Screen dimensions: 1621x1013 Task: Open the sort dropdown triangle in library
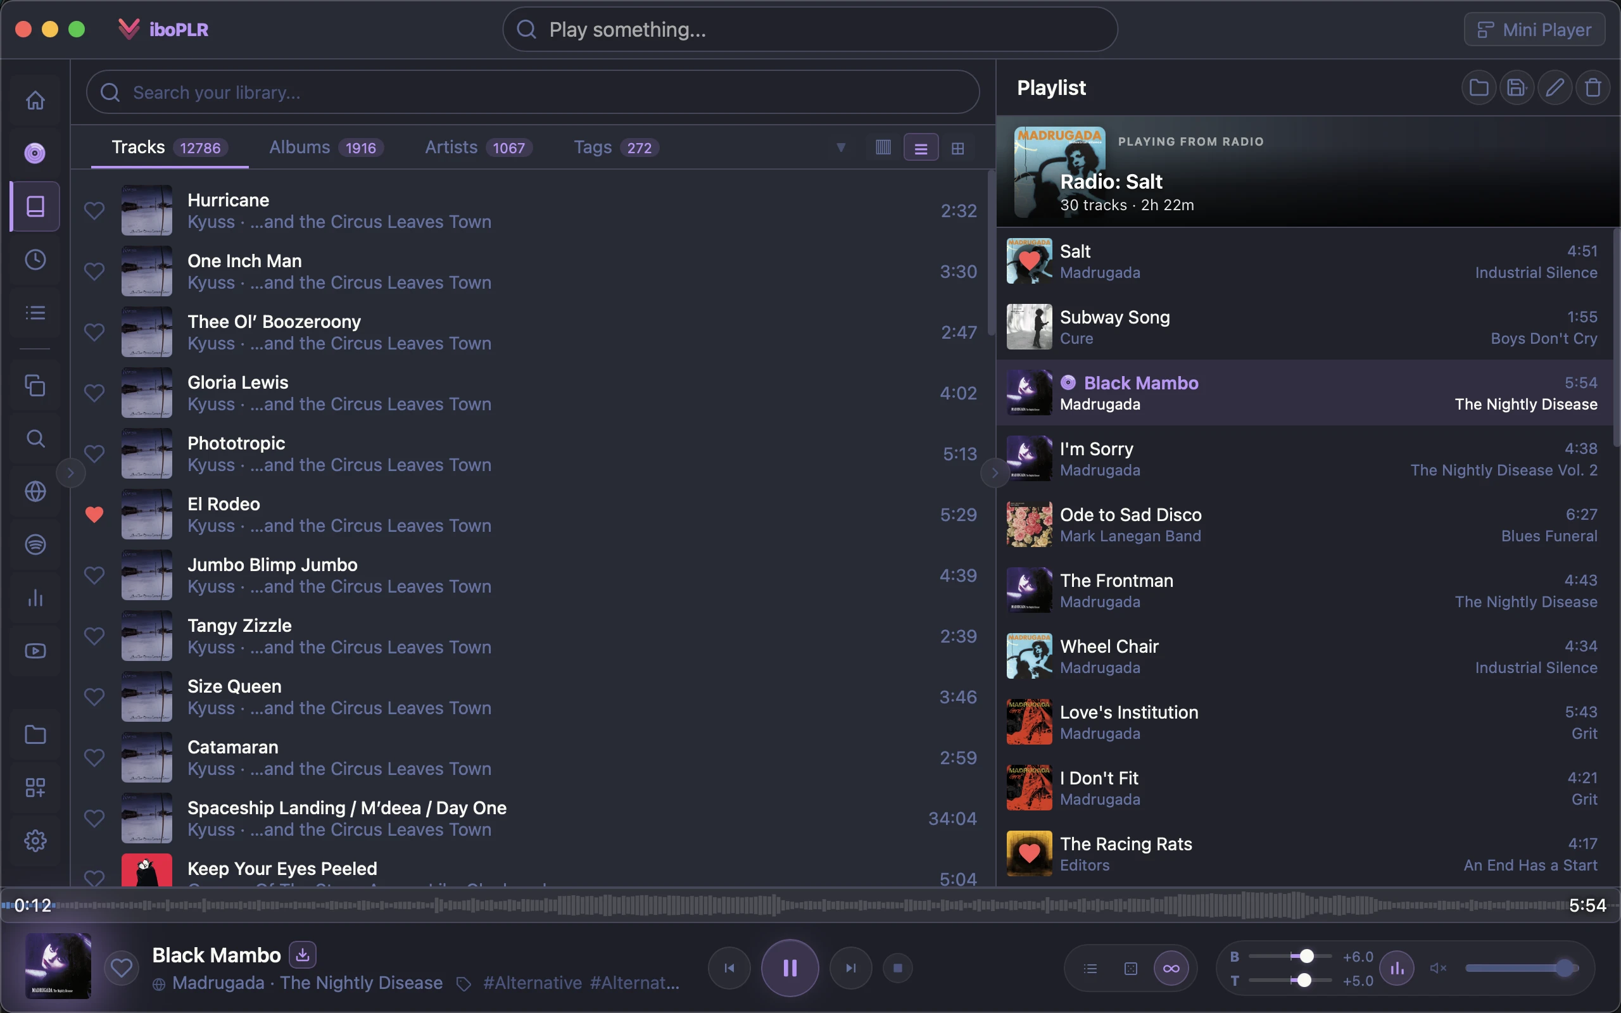pos(841,148)
